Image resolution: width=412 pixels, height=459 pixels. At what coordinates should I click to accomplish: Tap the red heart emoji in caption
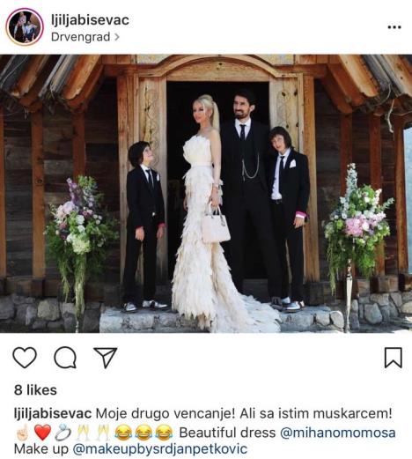pyautogui.click(x=43, y=433)
